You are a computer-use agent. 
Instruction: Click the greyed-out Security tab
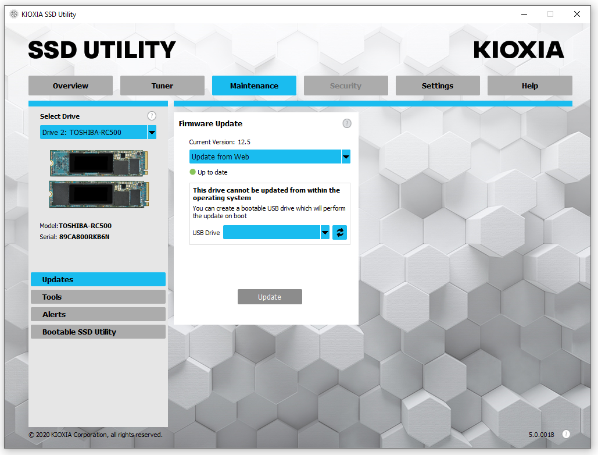346,86
